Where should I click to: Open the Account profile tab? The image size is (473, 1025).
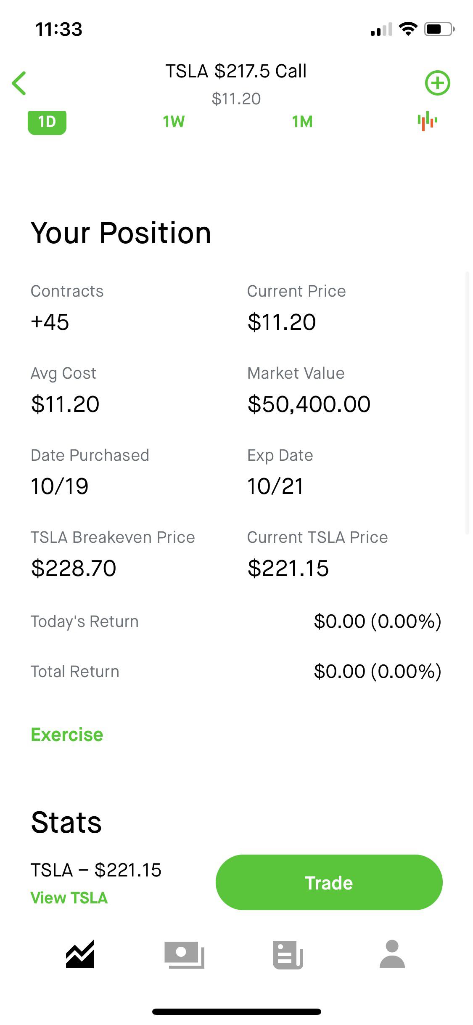coord(392,954)
